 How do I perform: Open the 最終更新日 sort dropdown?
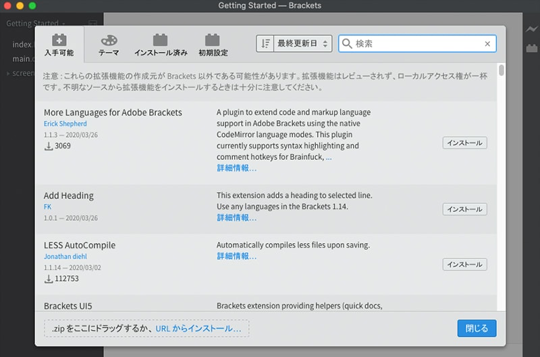tap(302, 43)
